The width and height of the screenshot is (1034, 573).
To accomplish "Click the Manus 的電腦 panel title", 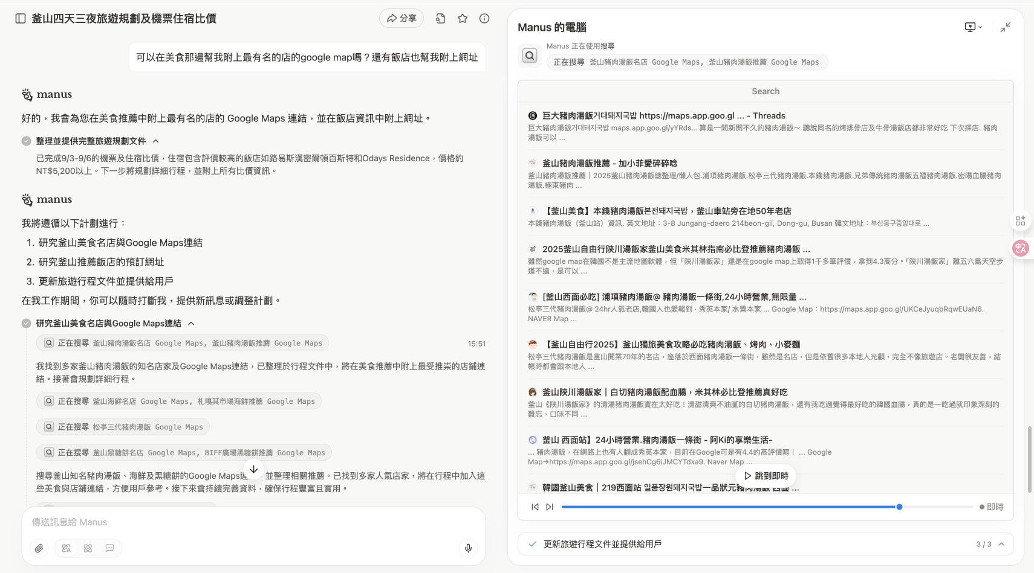I will tap(552, 27).
